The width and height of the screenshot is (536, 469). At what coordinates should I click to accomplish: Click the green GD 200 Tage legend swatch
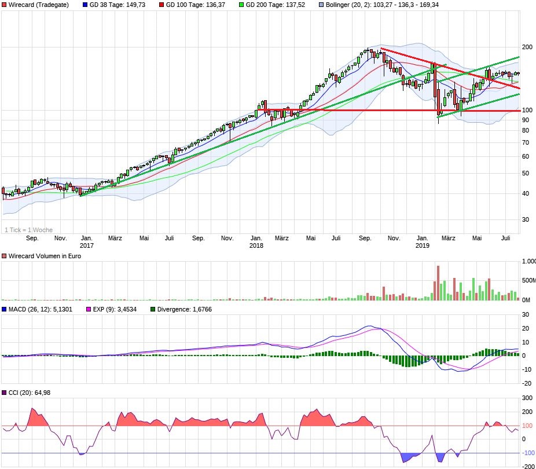coord(241,5)
